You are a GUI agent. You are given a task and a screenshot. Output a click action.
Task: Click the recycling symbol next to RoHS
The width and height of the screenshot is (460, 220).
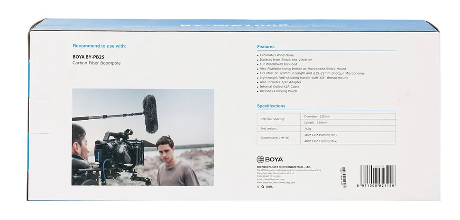pos(263,187)
